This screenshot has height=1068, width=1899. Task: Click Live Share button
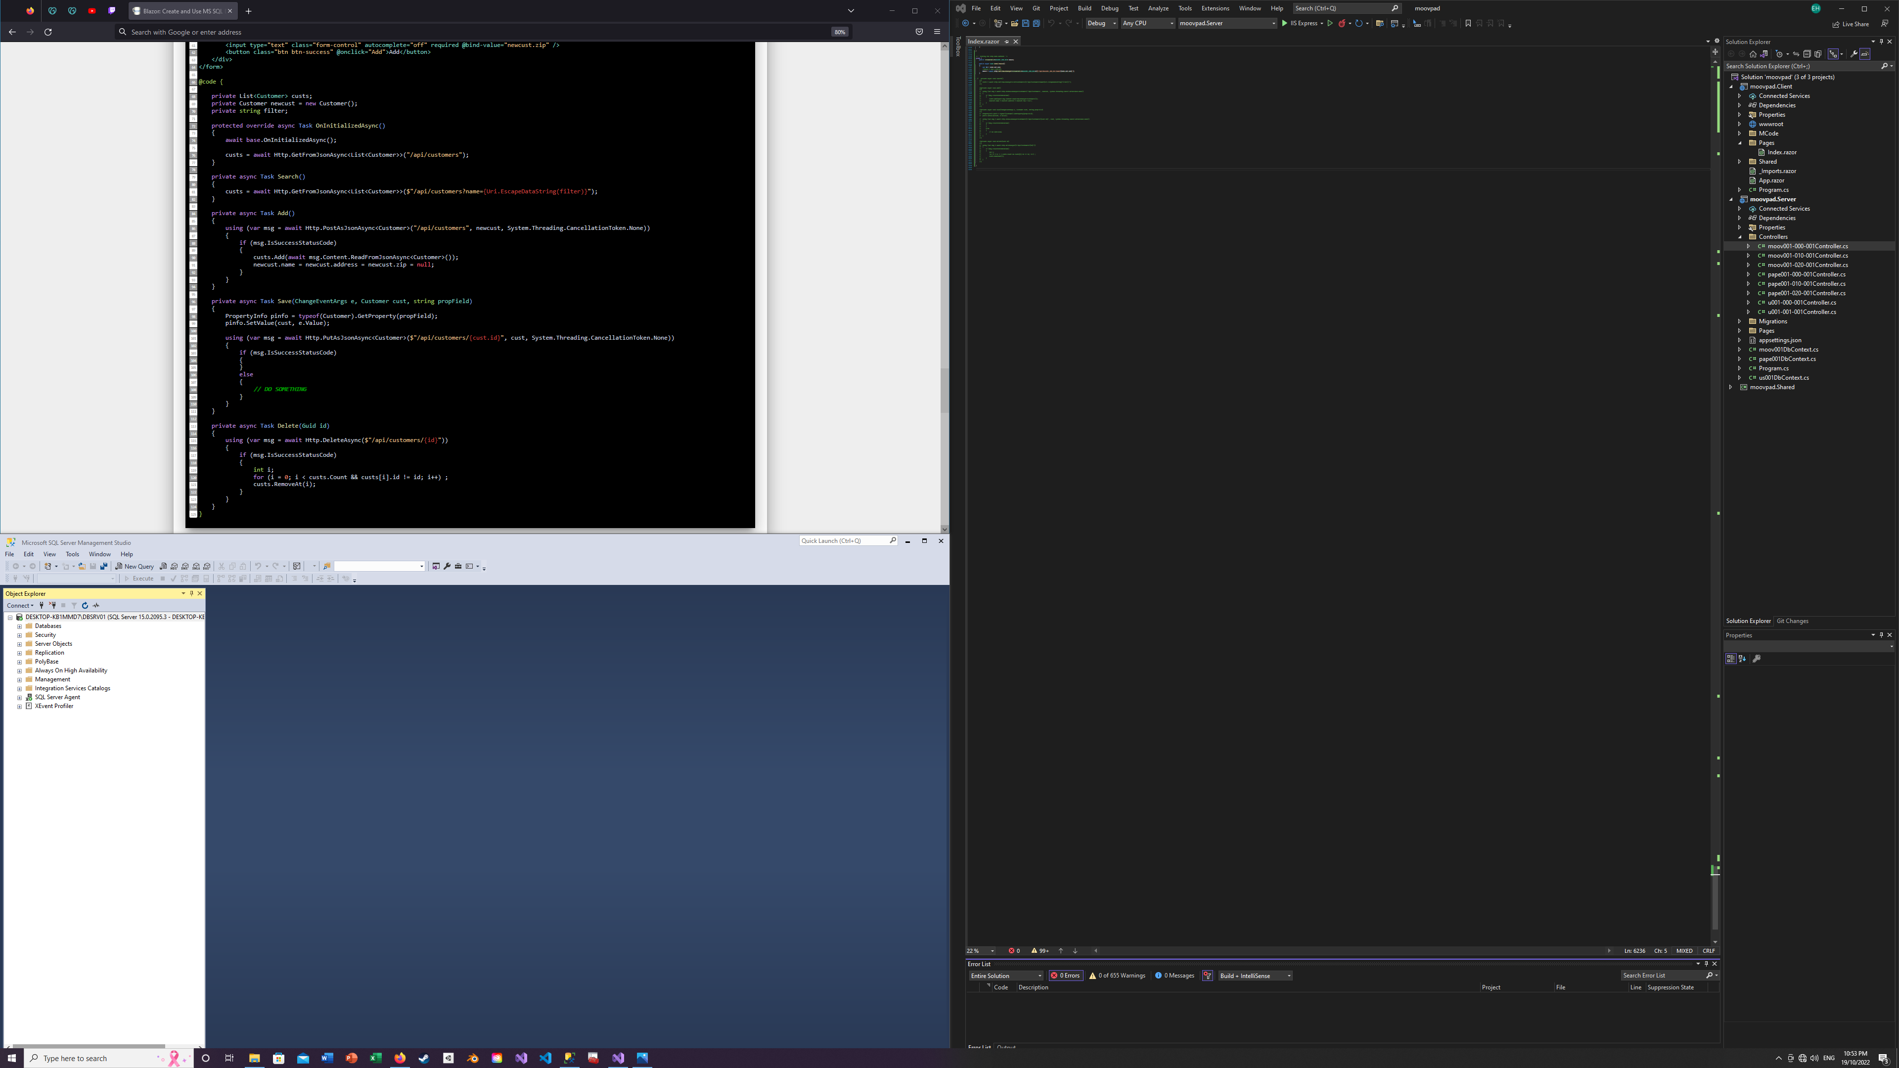tap(1851, 24)
